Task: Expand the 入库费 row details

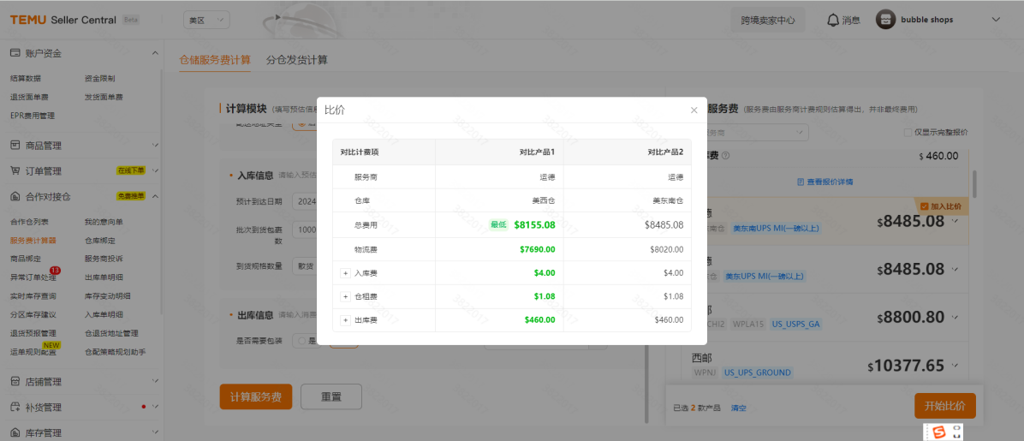Action: click(x=346, y=273)
